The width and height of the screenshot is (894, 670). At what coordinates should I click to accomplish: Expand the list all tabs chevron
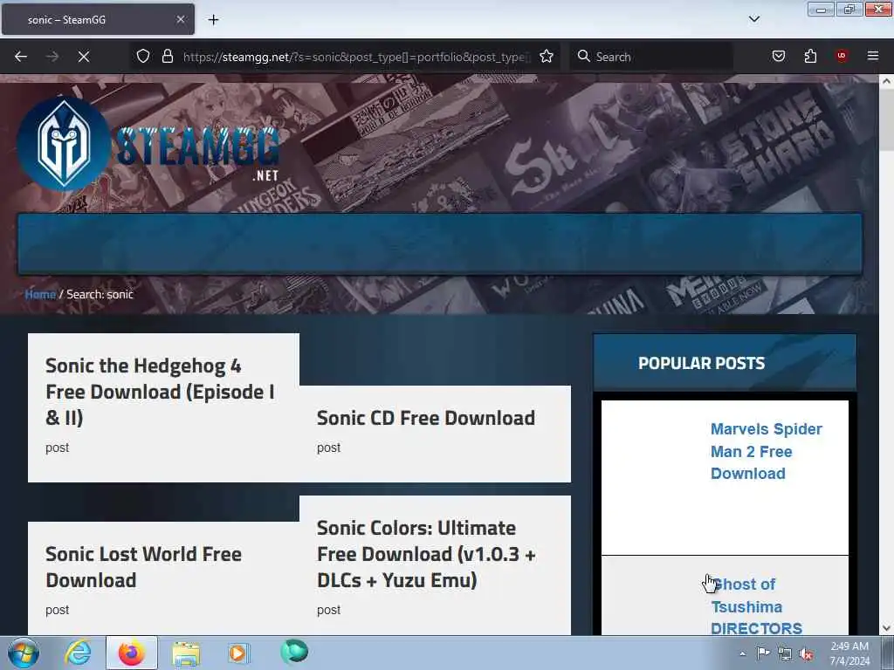pos(753,19)
